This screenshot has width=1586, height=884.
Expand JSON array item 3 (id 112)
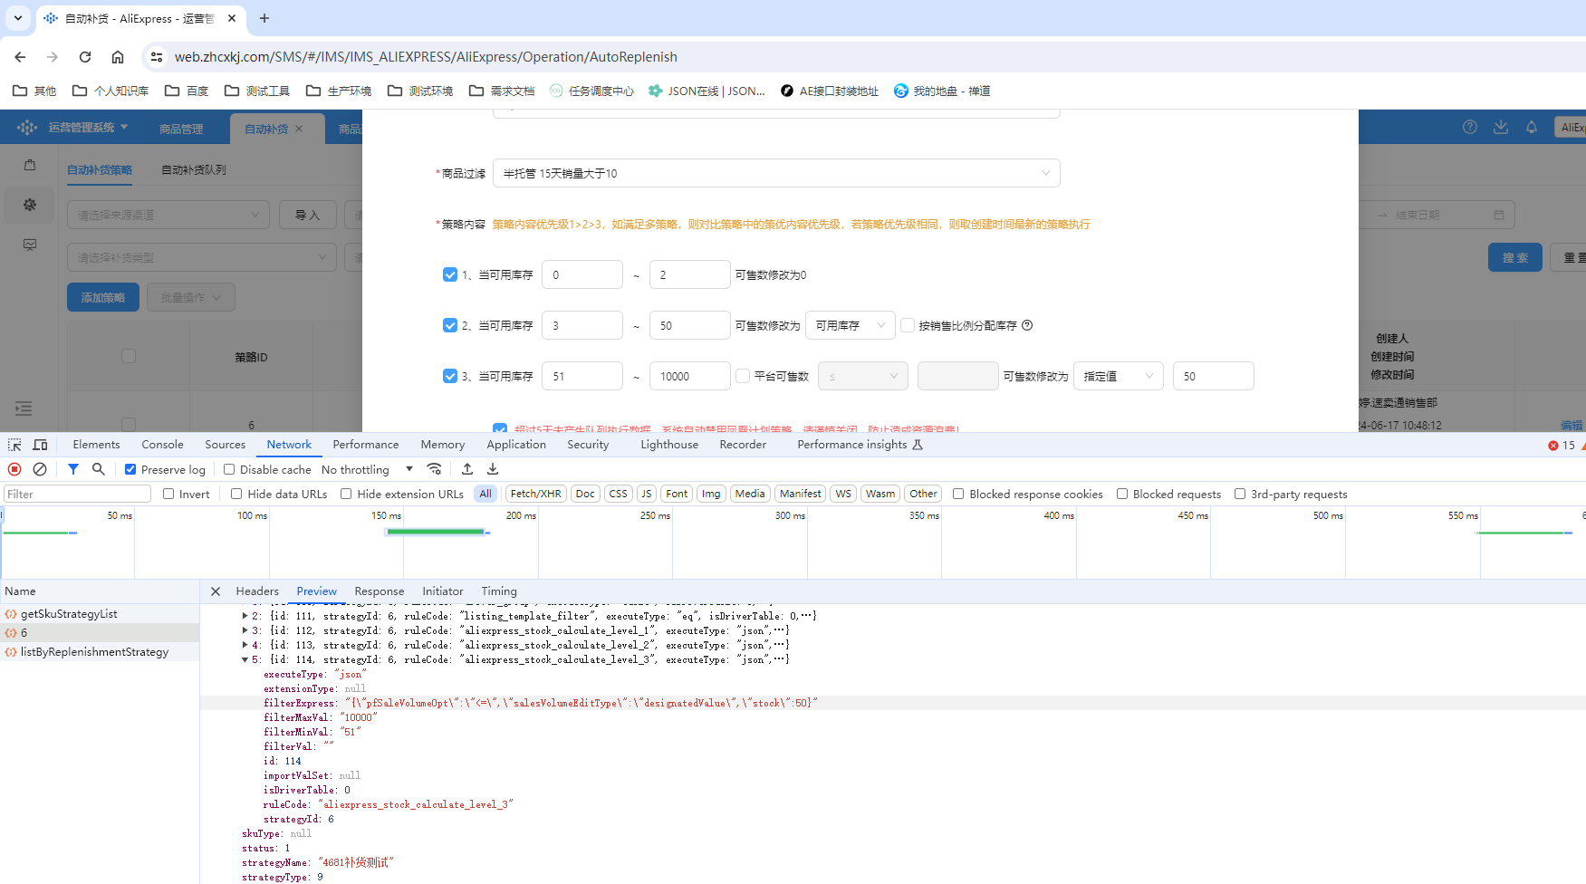pos(245,630)
